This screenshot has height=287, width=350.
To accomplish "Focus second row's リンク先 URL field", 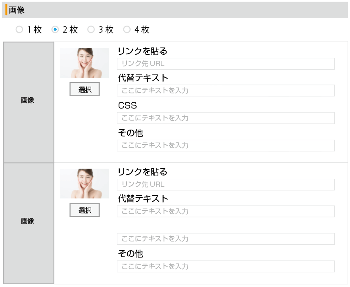I will (x=226, y=184).
